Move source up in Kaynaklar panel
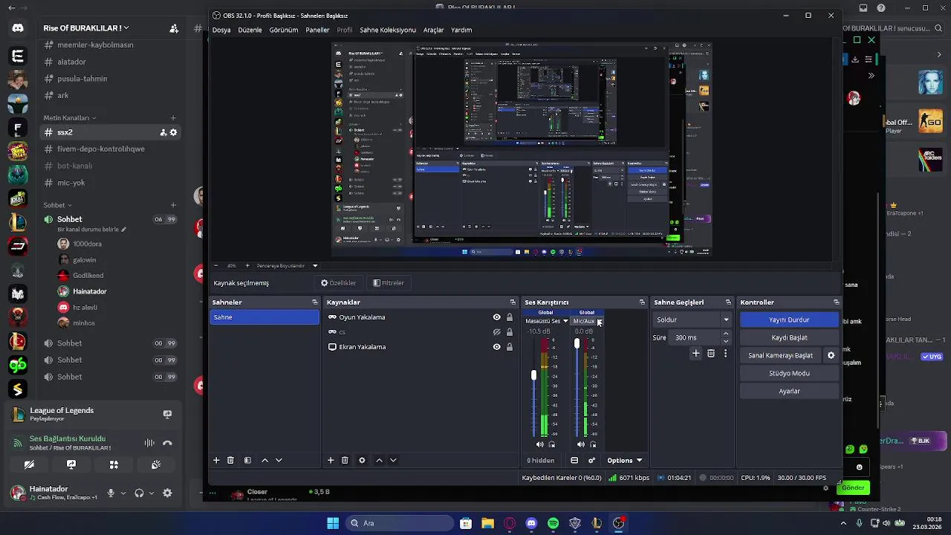951x535 pixels. coord(379,460)
